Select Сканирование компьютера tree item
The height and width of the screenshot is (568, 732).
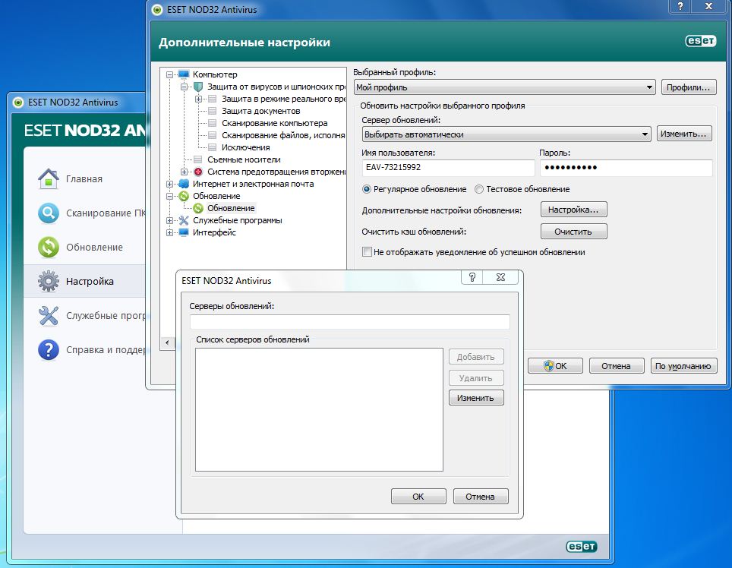pos(275,123)
